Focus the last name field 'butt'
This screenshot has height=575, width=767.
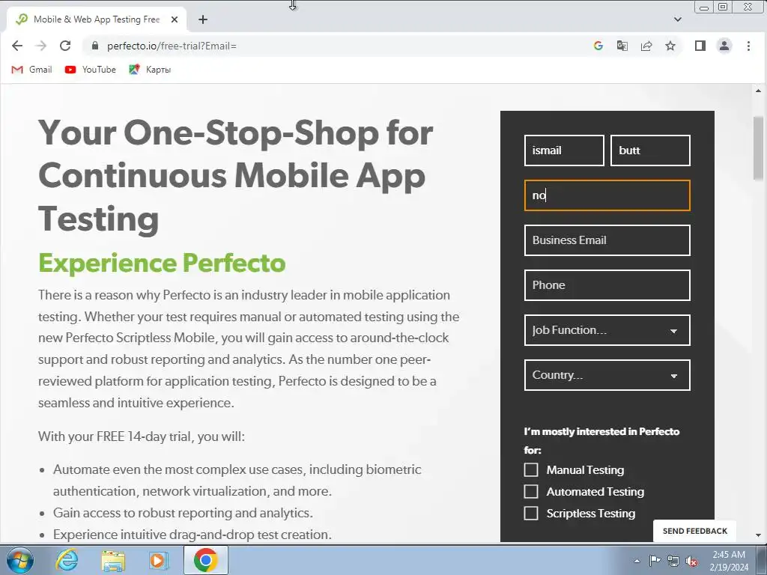click(x=651, y=150)
